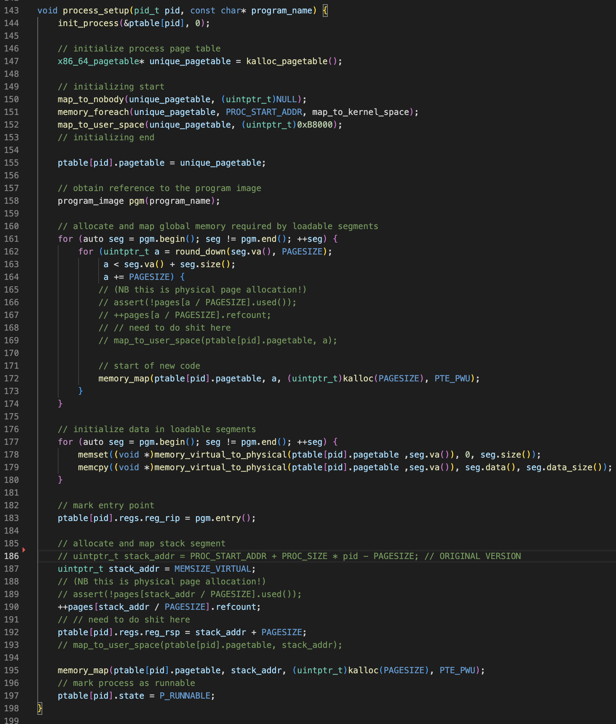Select the memory_foreach call on line 151

(93, 112)
